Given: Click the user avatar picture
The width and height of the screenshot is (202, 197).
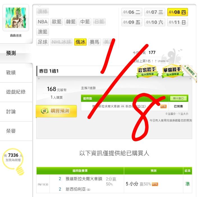Looking at the screenshot, I should pos(16,18).
